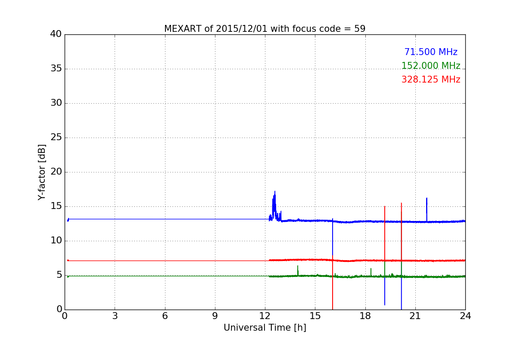Click the y-axis tick label '25'
This screenshot has height=344, width=517.
pyautogui.click(x=56, y=138)
